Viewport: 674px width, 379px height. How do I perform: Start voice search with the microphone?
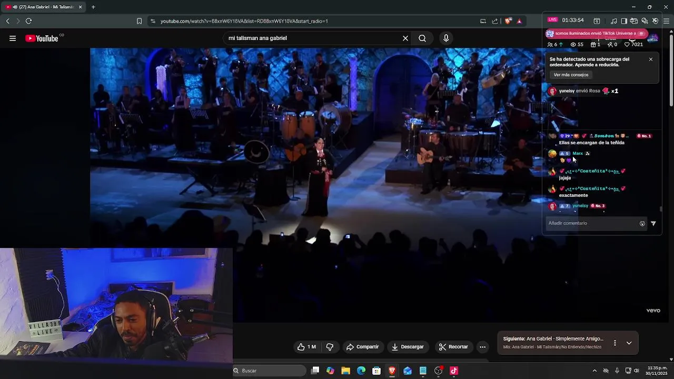pyautogui.click(x=446, y=38)
